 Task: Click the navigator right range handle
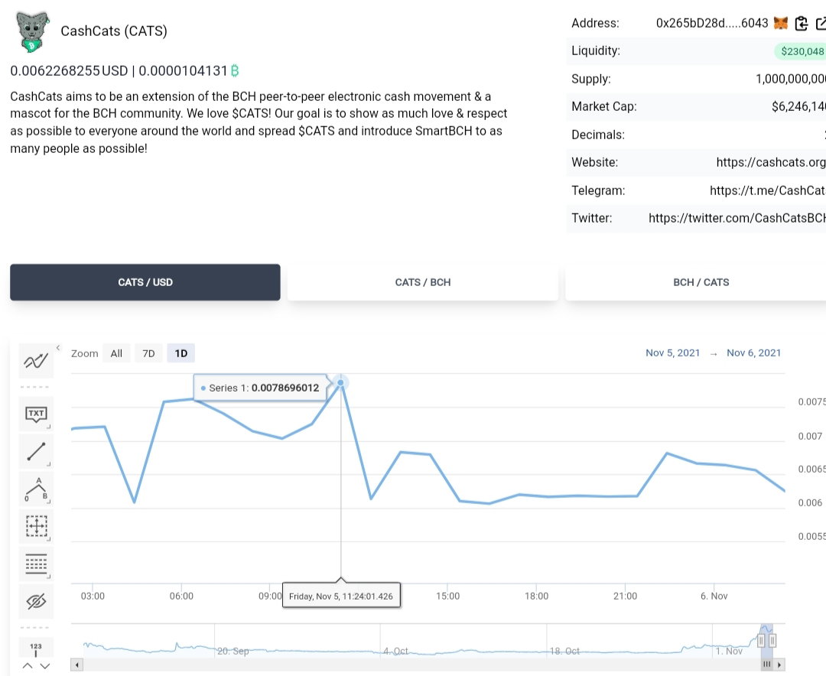[772, 641]
